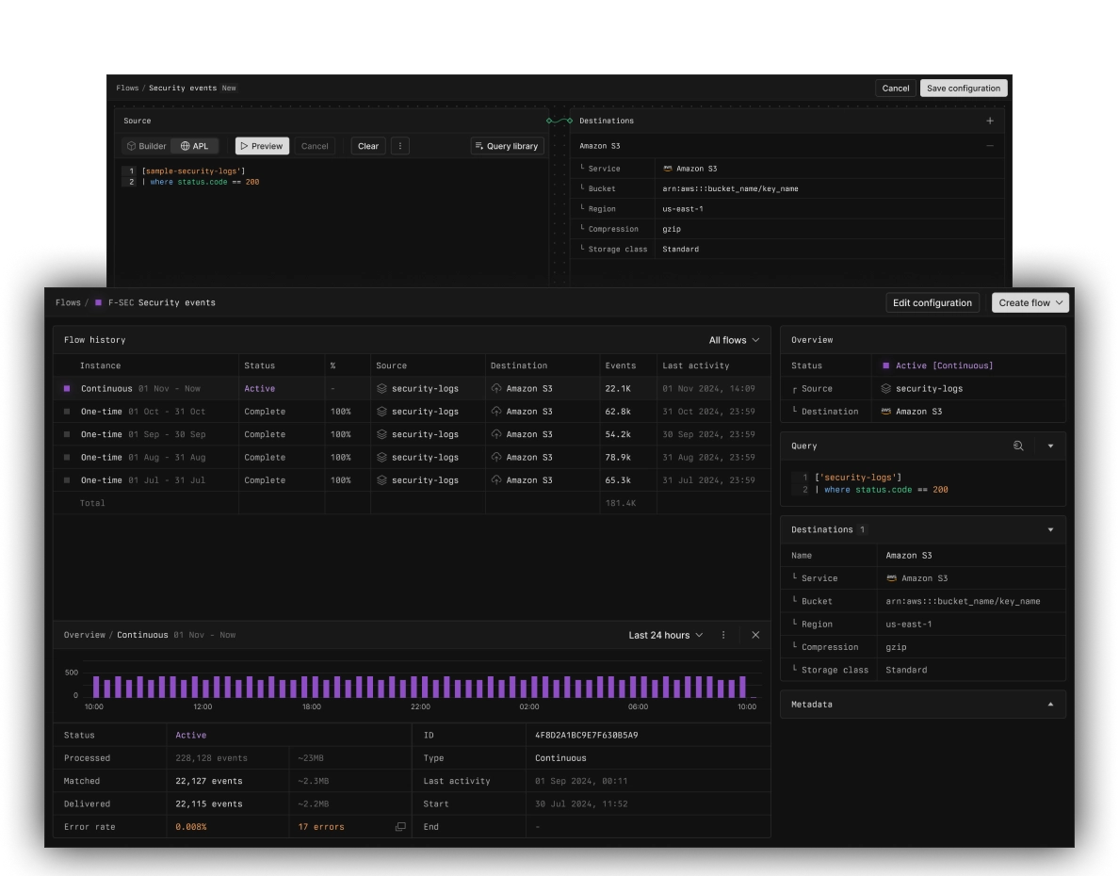Open the kebab menu next to Clear
Image resolution: width=1119 pixels, height=876 pixels.
tap(400, 146)
